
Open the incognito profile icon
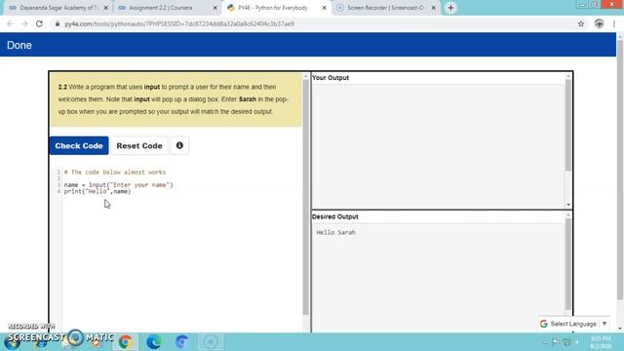tap(599, 23)
